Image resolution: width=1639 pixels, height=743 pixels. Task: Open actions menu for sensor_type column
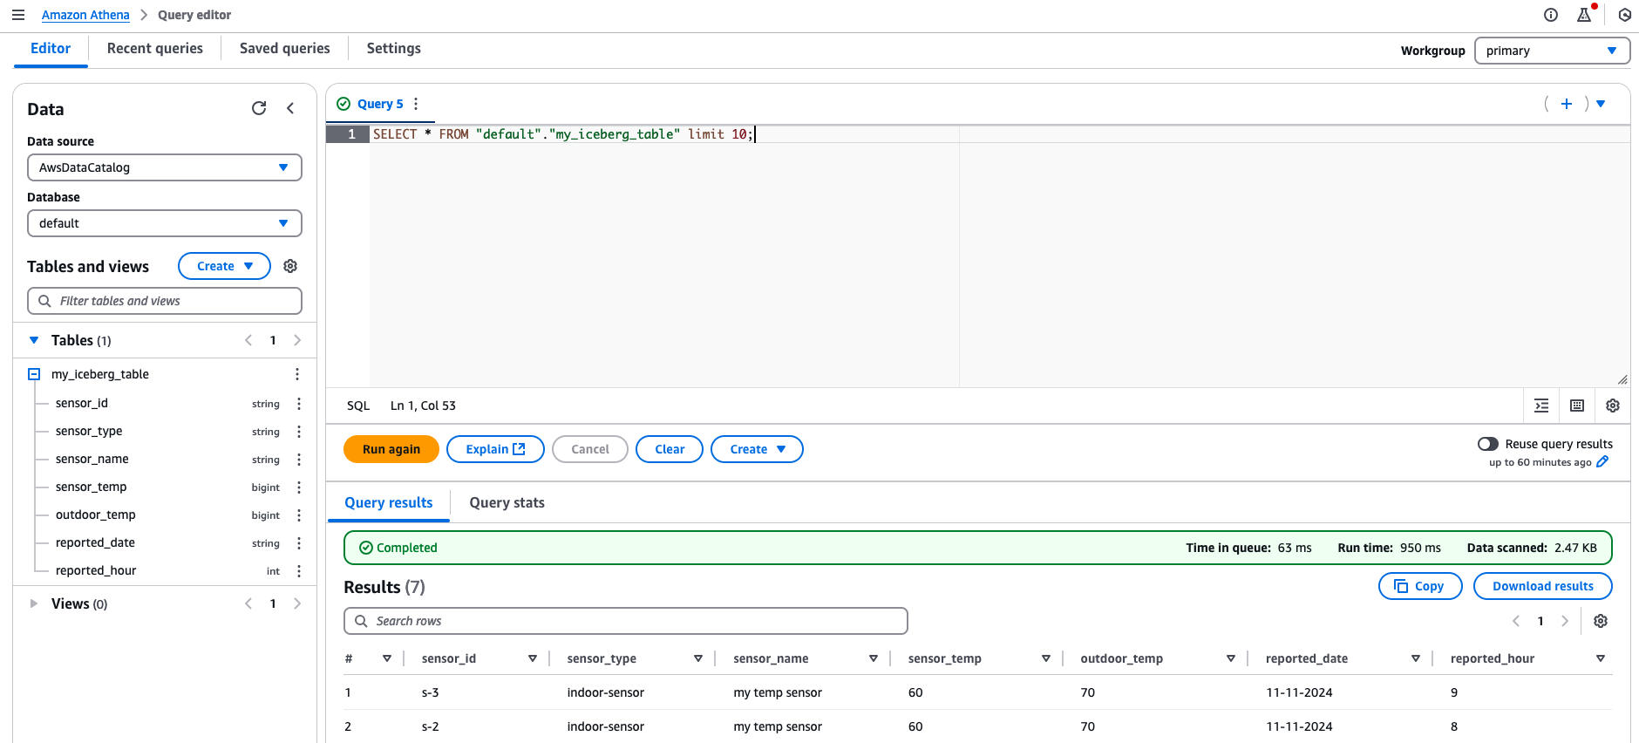click(299, 432)
